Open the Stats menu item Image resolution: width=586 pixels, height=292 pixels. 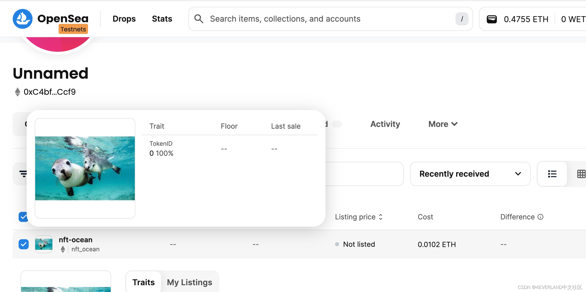pyautogui.click(x=162, y=18)
